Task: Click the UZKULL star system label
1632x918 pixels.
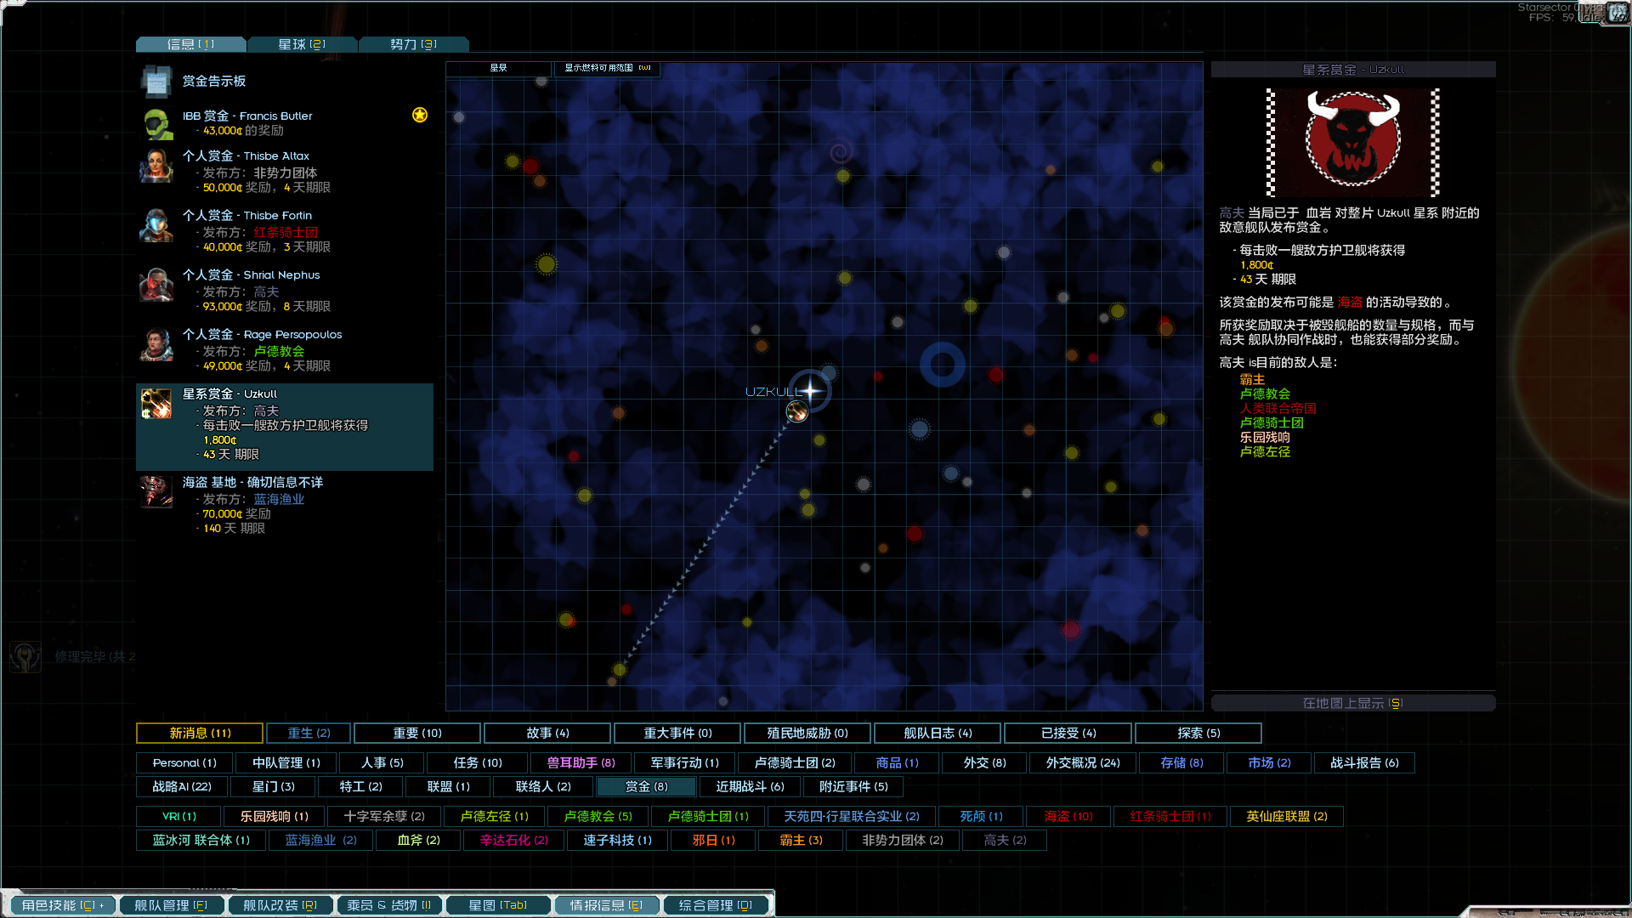Action: click(x=773, y=392)
